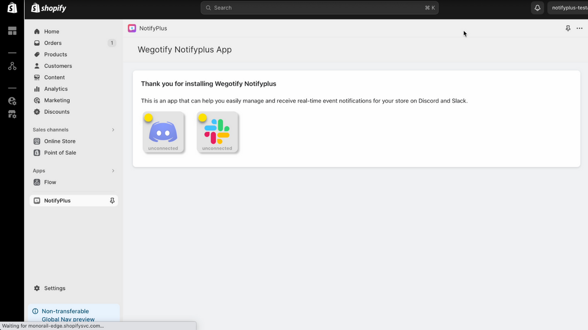Open the user settings gear icon in left rail

click(x=12, y=101)
